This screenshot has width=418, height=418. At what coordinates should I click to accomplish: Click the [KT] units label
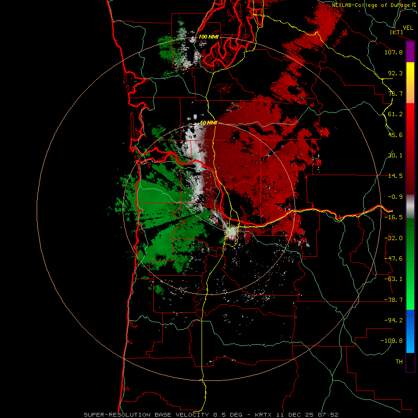coord(397,32)
